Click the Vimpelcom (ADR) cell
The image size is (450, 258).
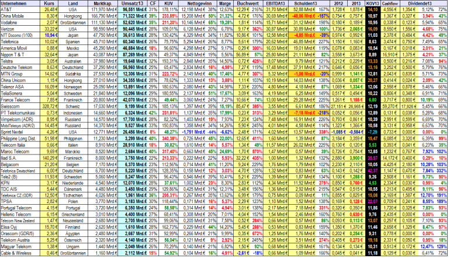tap(20, 119)
